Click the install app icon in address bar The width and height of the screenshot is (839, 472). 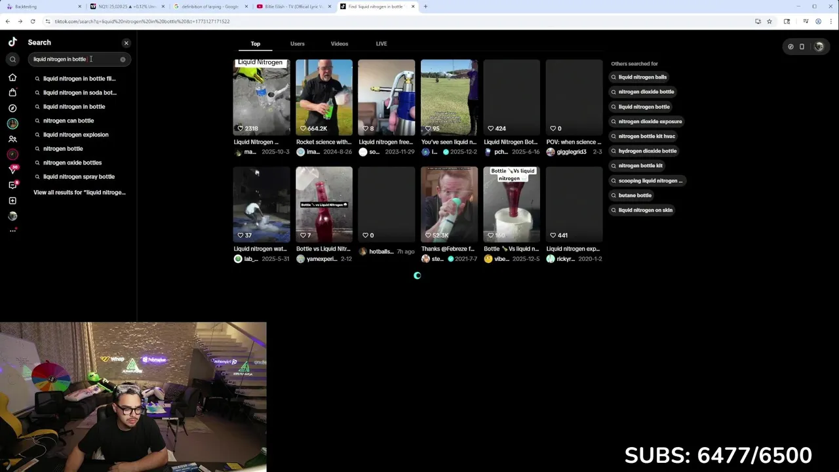coord(758,21)
